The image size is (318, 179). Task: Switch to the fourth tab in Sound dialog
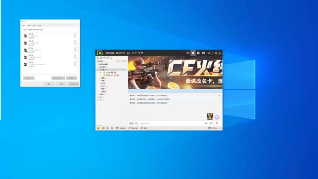click(x=40, y=25)
